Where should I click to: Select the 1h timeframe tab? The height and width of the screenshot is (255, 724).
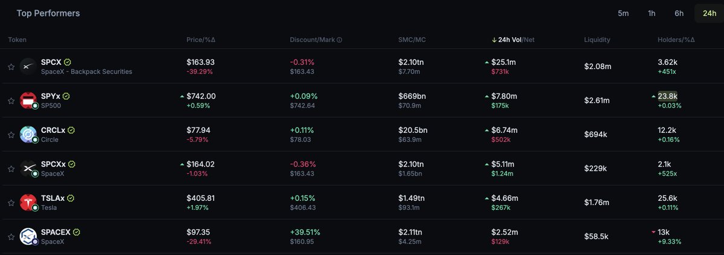[652, 13]
